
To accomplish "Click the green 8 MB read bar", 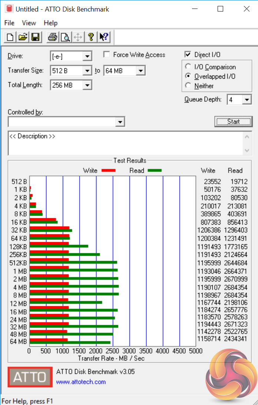I will point(74,294).
